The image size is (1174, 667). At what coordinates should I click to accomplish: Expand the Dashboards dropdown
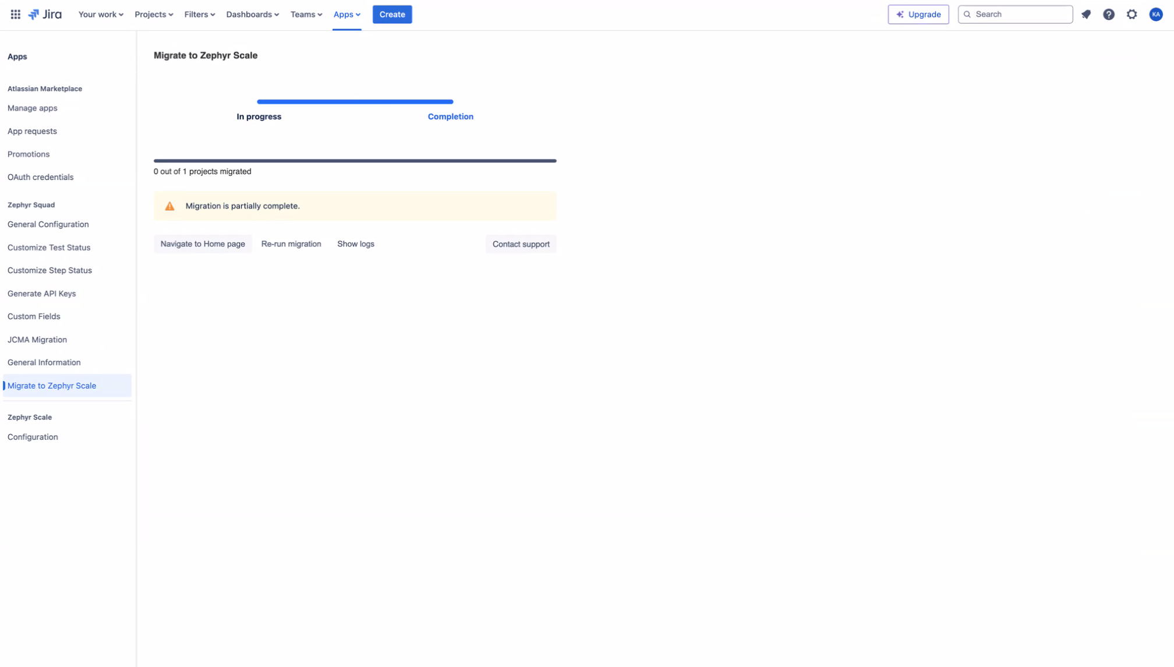[253, 15]
